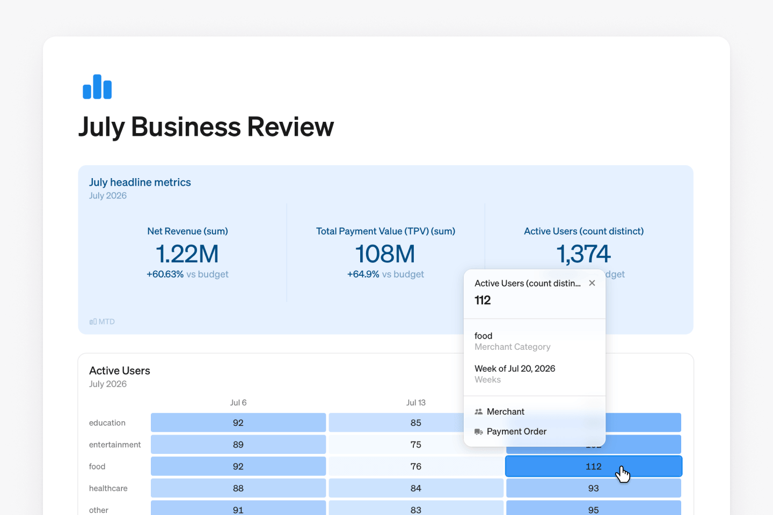Click food Jul 13 cell showing 76
773x515 pixels.
(416, 467)
